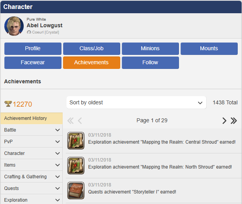The height and width of the screenshot is (204, 242).
Task: Click Abel Lowgust's character portrait
Action: click(x=14, y=26)
